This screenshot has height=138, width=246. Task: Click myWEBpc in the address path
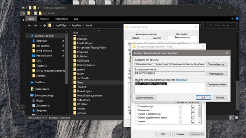click(x=61, y=26)
